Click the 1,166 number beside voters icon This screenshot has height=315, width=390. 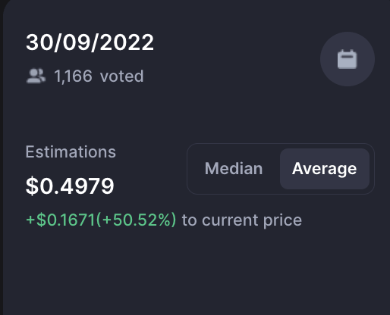[x=73, y=76]
